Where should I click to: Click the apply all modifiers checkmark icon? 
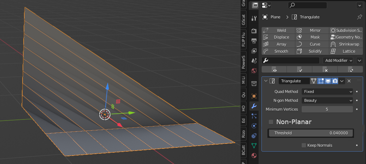click(300, 69)
